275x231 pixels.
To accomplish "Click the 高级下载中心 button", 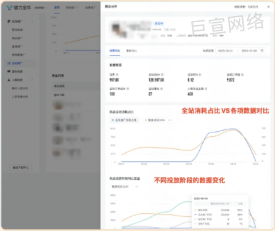I will pyautogui.click(x=21, y=168).
